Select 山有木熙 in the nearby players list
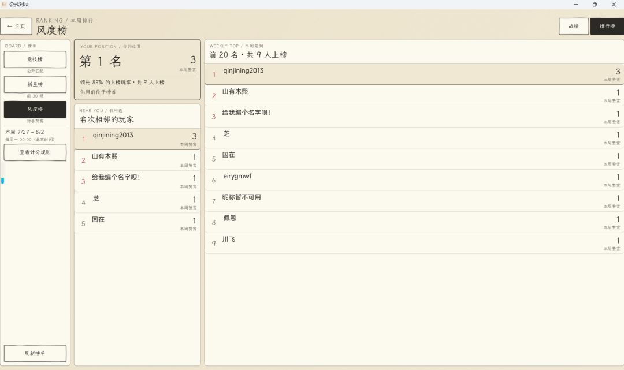 (x=138, y=160)
